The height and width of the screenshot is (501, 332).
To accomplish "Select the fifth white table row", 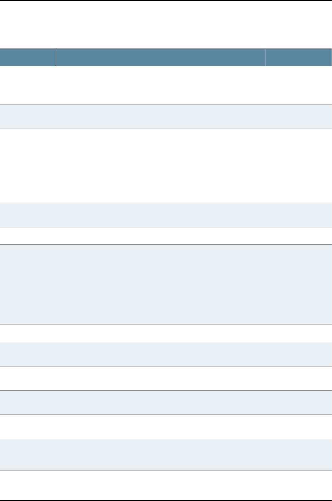I will (166, 378).
